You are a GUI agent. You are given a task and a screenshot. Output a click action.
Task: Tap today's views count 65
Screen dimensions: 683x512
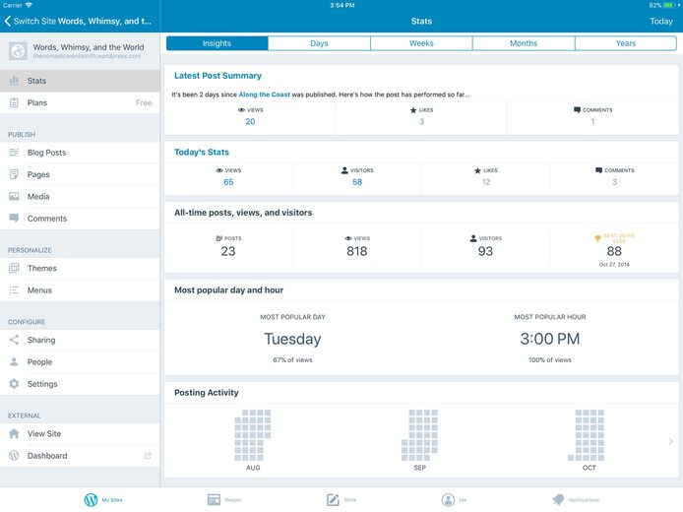point(228,182)
